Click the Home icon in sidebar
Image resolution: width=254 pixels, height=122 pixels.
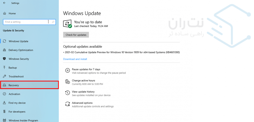(4, 13)
